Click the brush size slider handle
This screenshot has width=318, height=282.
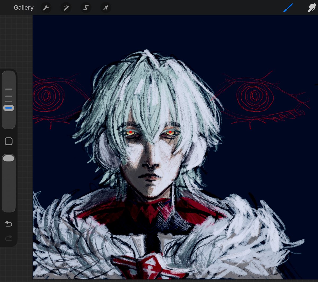9,108
